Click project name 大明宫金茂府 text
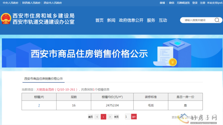This screenshot has width=223, height=125. pos(45,90)
